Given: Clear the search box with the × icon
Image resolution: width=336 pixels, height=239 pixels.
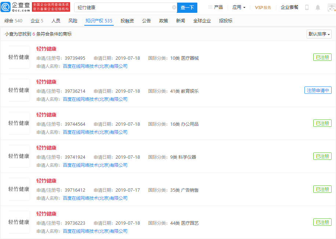Looking at the screenshot, I should point(174,7).
